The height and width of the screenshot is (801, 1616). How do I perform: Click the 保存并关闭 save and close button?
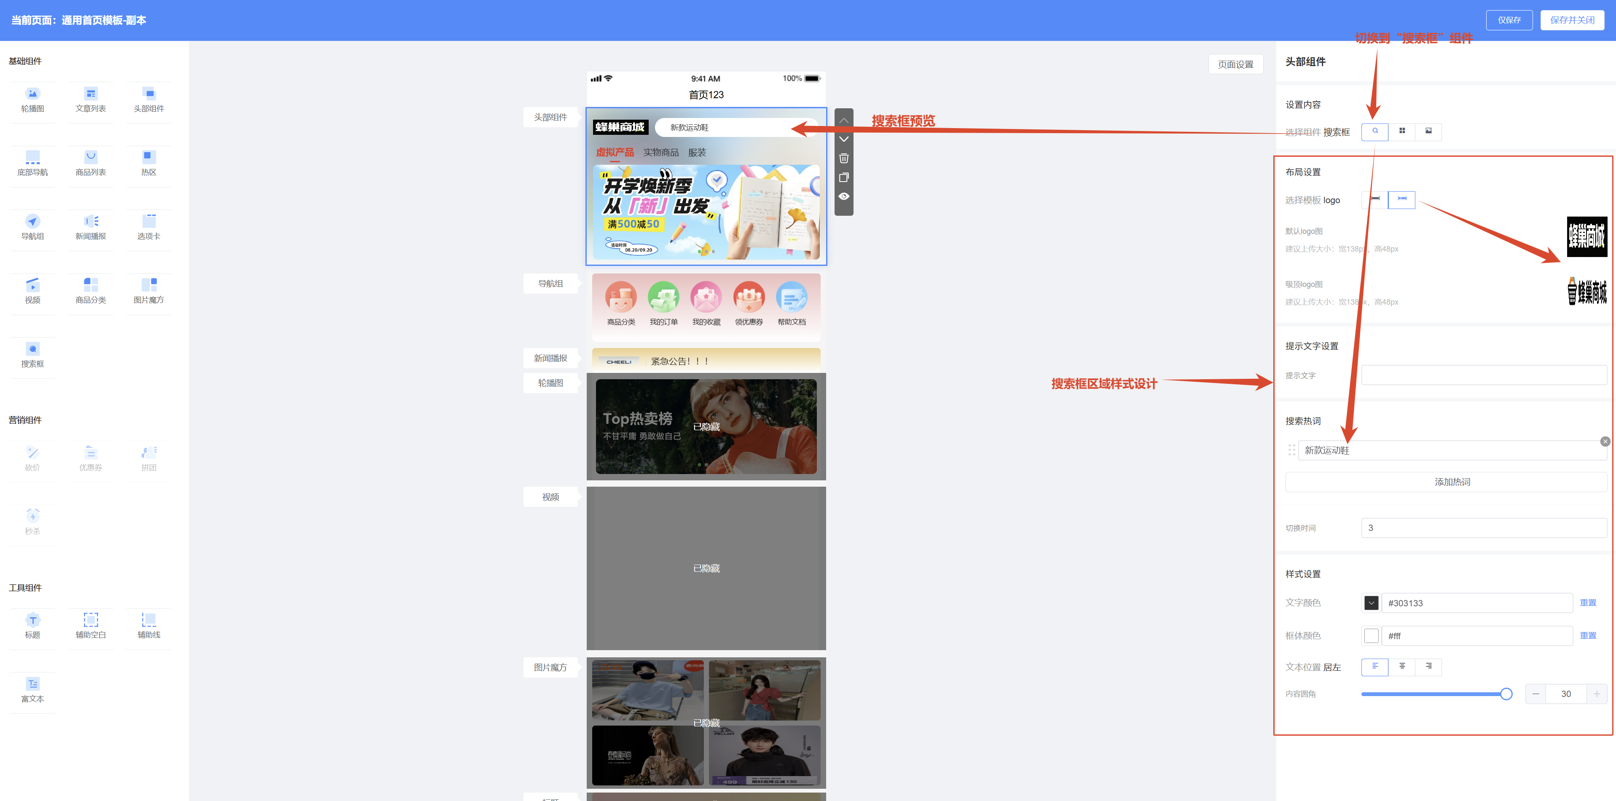(1571, 20)
